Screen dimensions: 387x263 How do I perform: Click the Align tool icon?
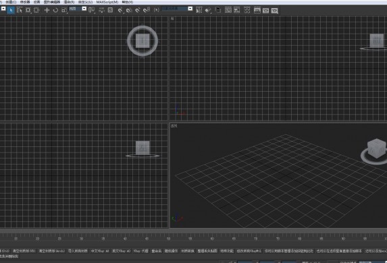pyautogui.click(x=208, y=10)
